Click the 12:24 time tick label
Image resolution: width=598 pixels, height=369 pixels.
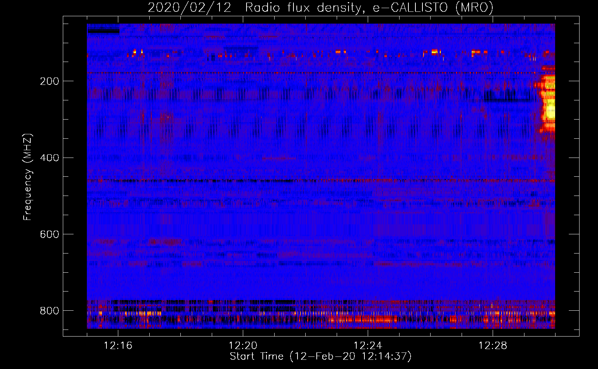[368, 346]
